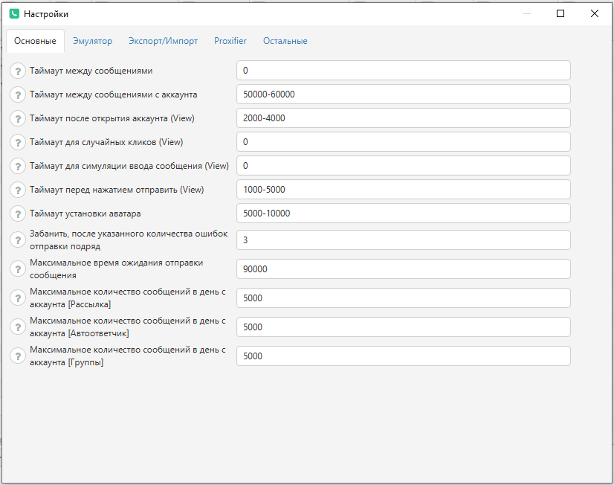Viewport: 614px width, 485px height.
Task: Open help for Забанить после ошибок отправки
Action: 18,240
